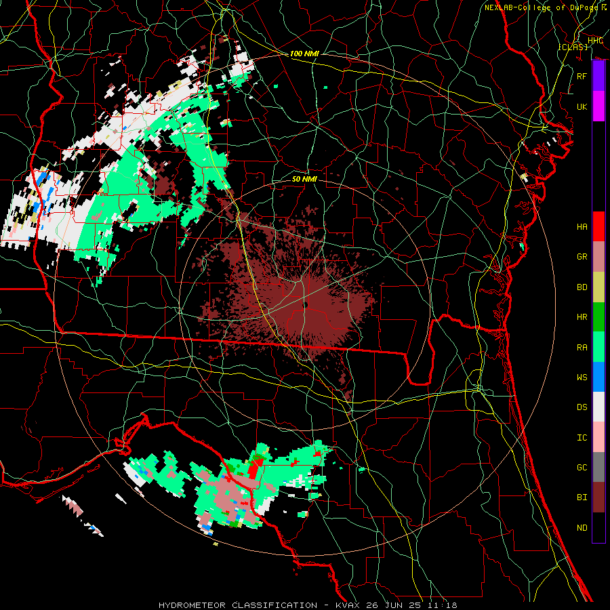Click the UK magenta legend swatch
Image resolution: width=610 pixels, height=610 pixels.
pos(598,106)
